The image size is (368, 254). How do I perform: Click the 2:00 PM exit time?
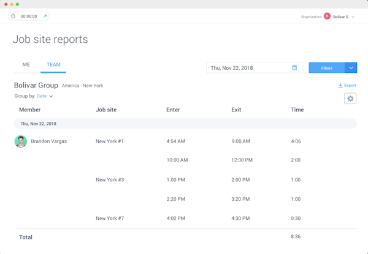click(240, 180)
